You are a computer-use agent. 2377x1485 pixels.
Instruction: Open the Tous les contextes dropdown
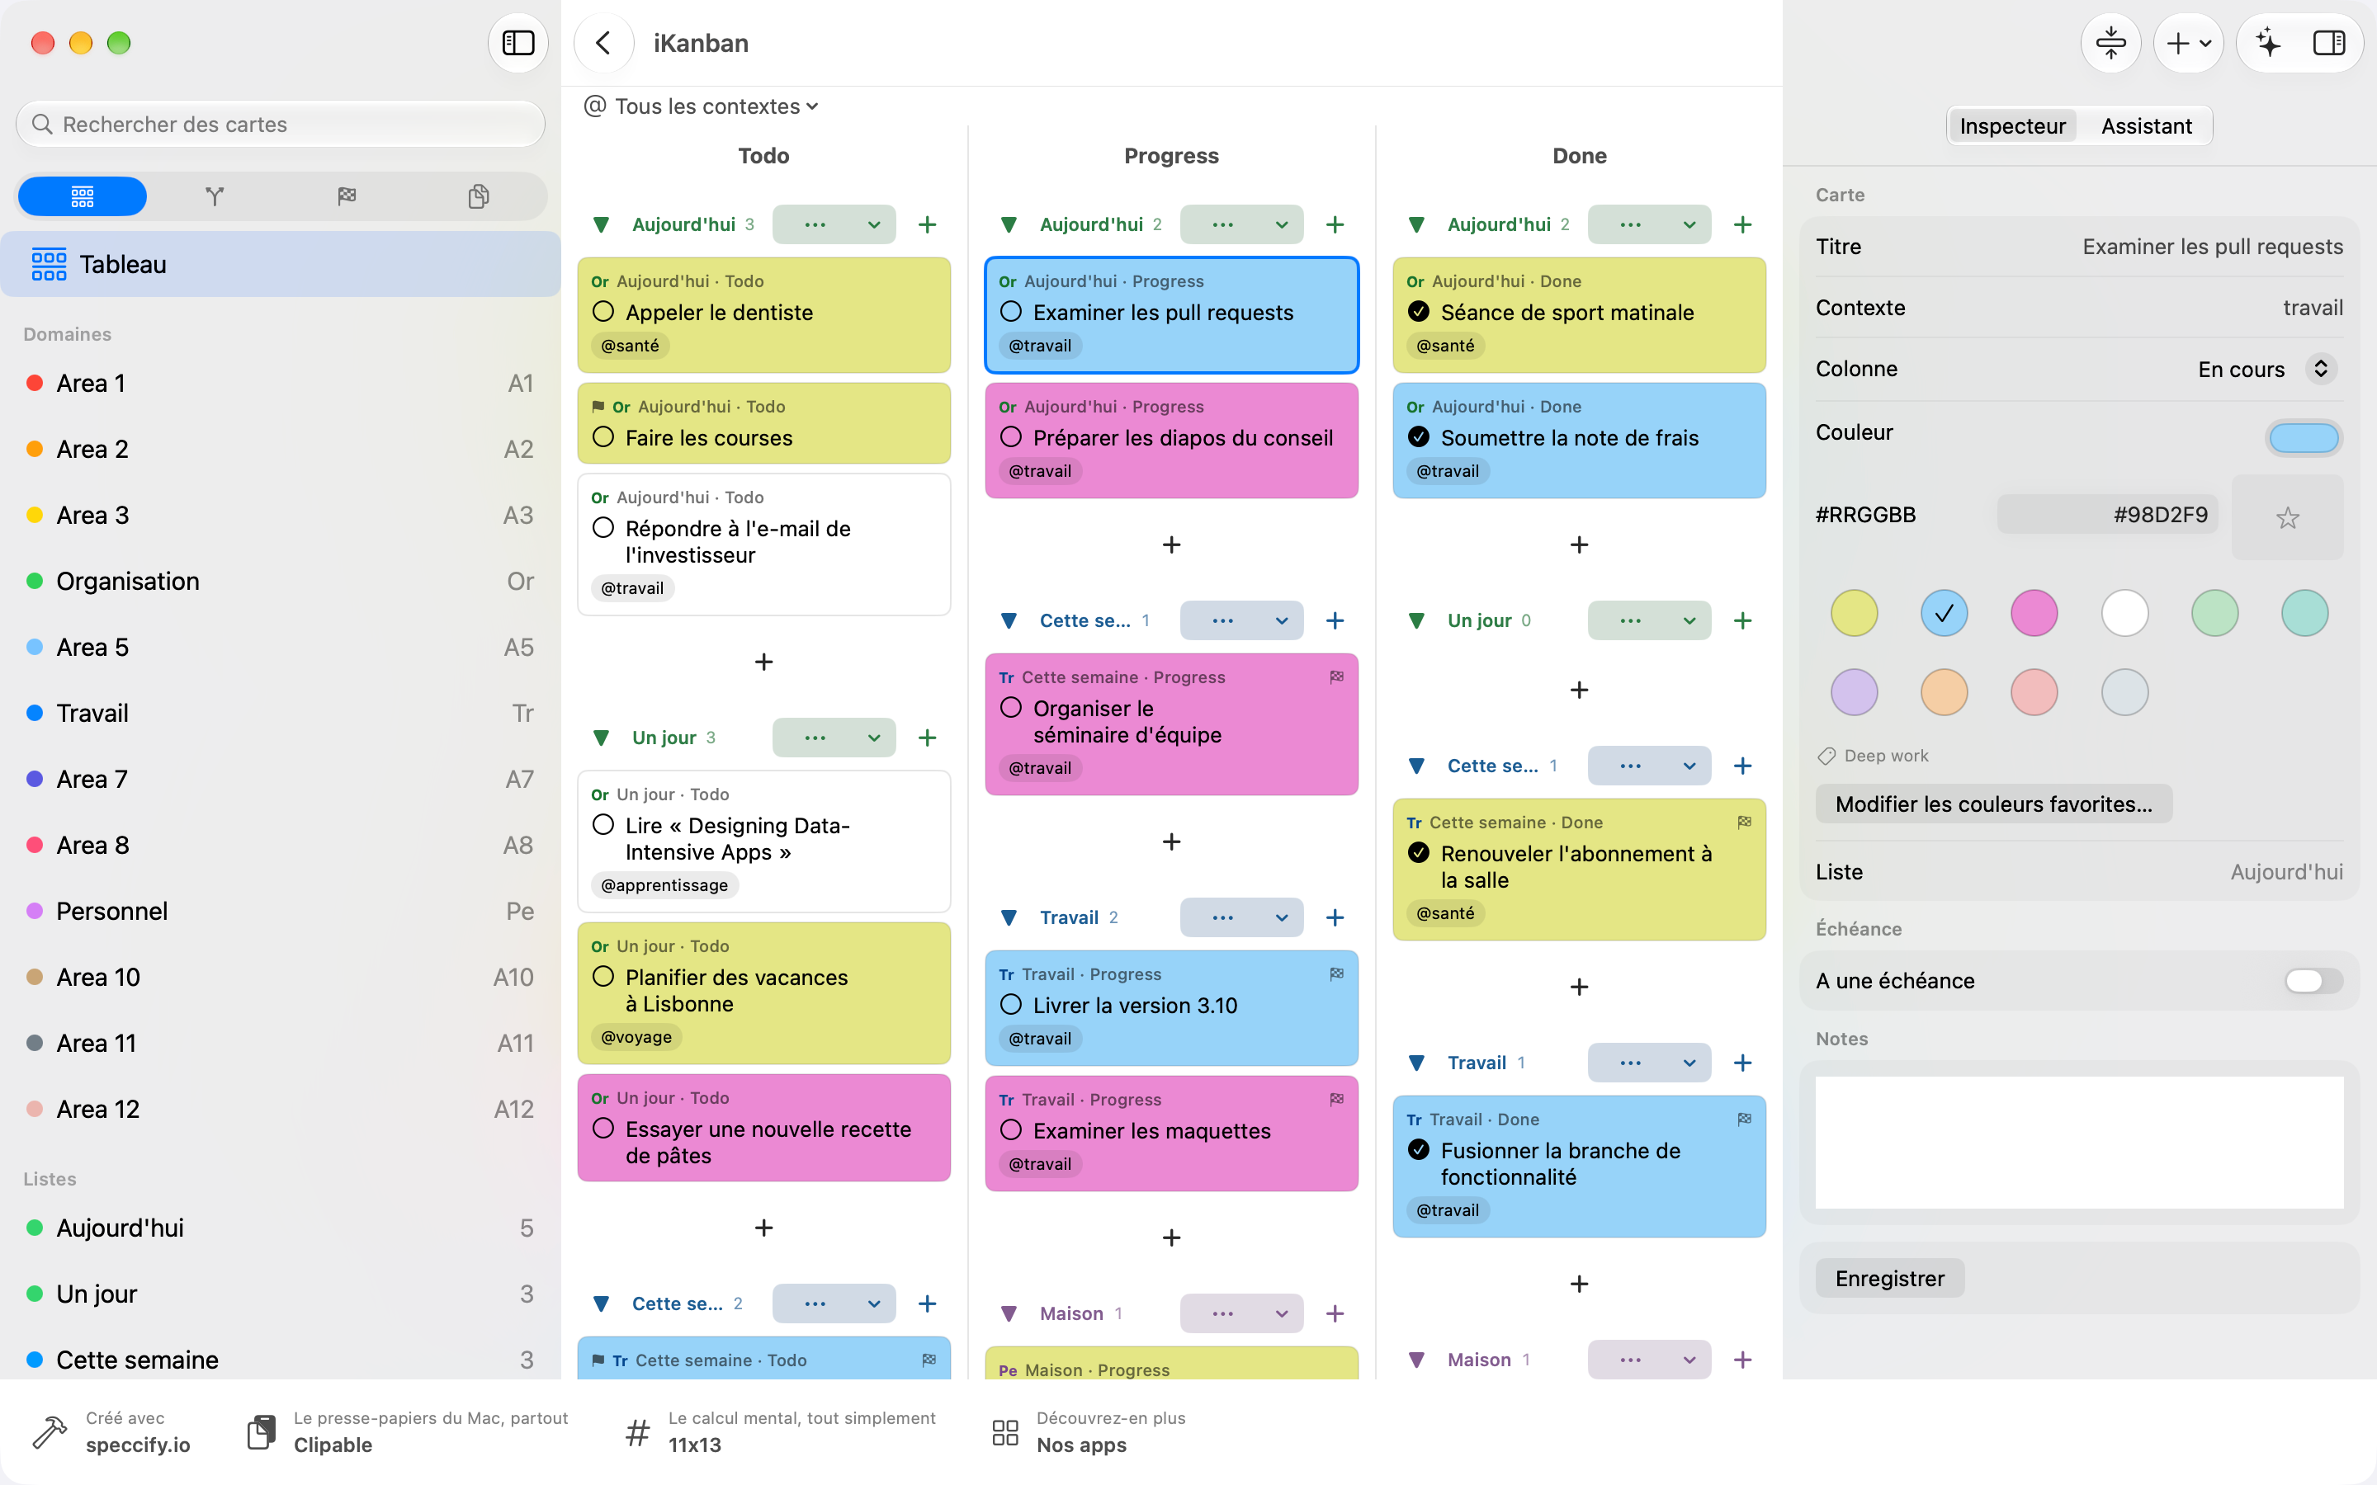pyautogui.click(x=702, y=106)
